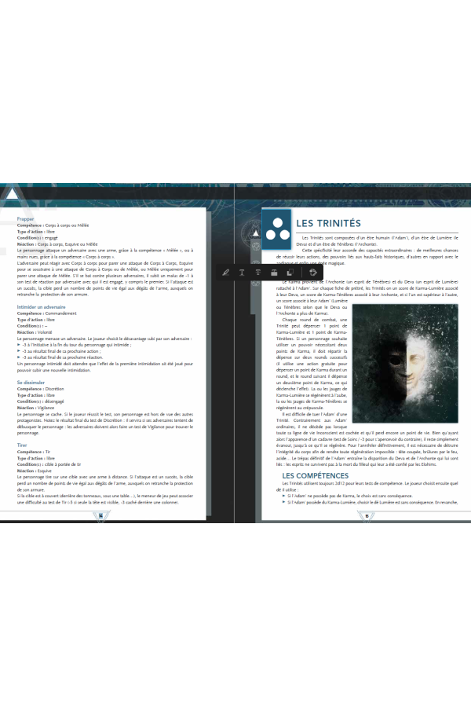Viewport: 471px width, 707px height.
Task: Click the filled rectangle icon beside strikethrough
Action: 272,272
